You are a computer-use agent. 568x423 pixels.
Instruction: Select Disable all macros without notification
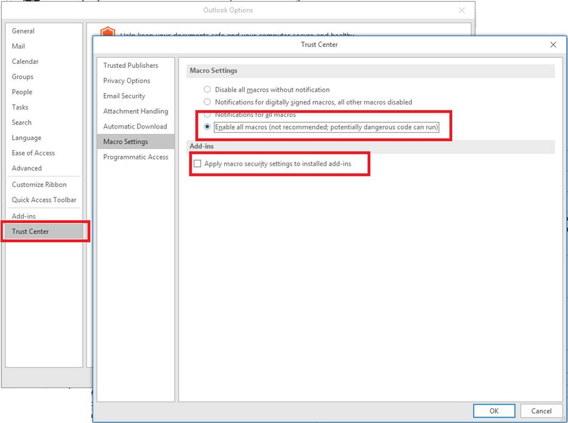point(207,89)
